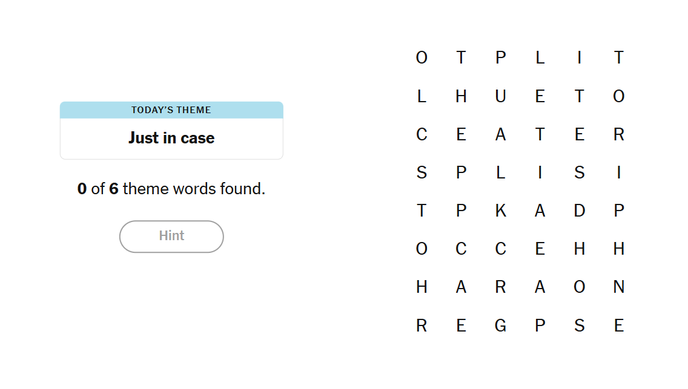
Task: Select the letter G in bottom row
Action: click(500, 325)
